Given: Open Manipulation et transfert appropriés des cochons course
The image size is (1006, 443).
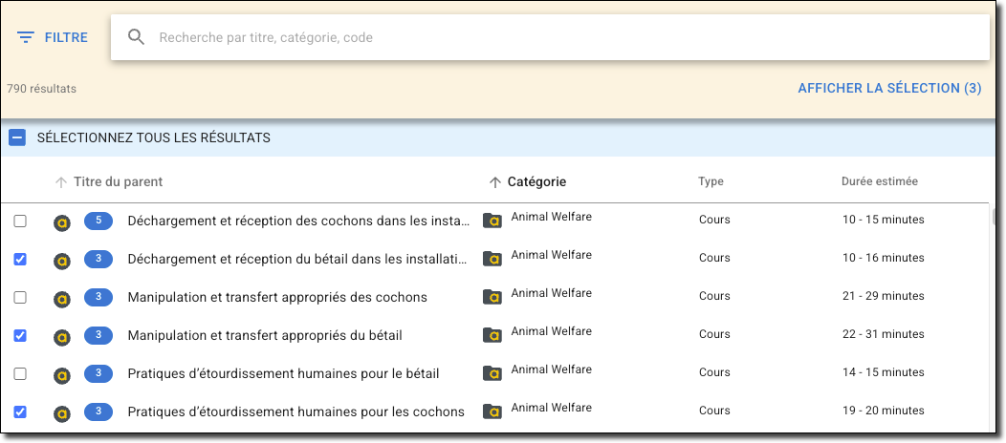Looking at the screenshot, I should (277, 297).
